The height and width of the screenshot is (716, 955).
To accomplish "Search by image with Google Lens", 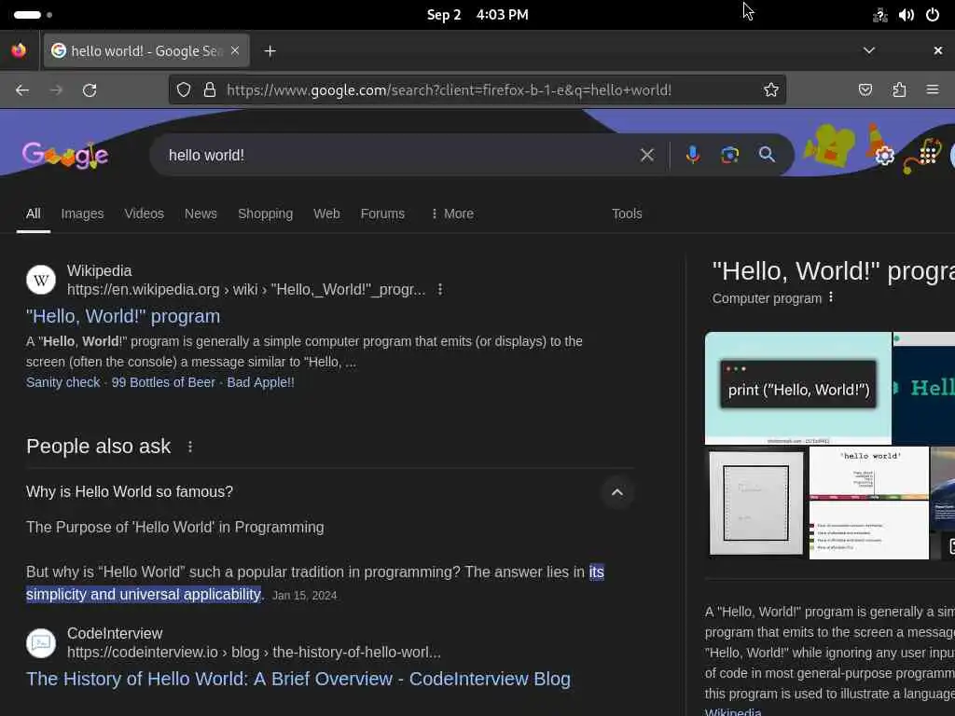I will point(729,156).
